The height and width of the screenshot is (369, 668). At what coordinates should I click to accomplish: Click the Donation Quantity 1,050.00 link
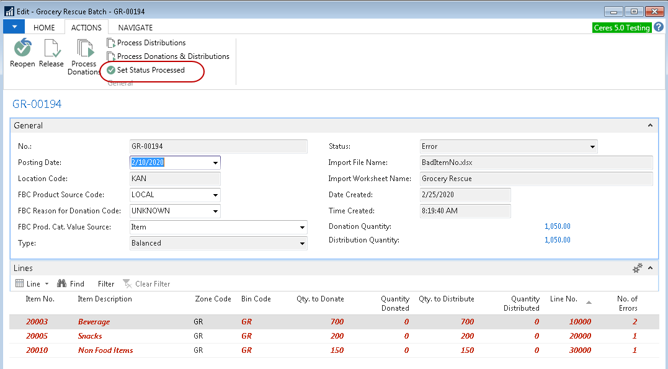pyautogui.click(x=557, y=226)
